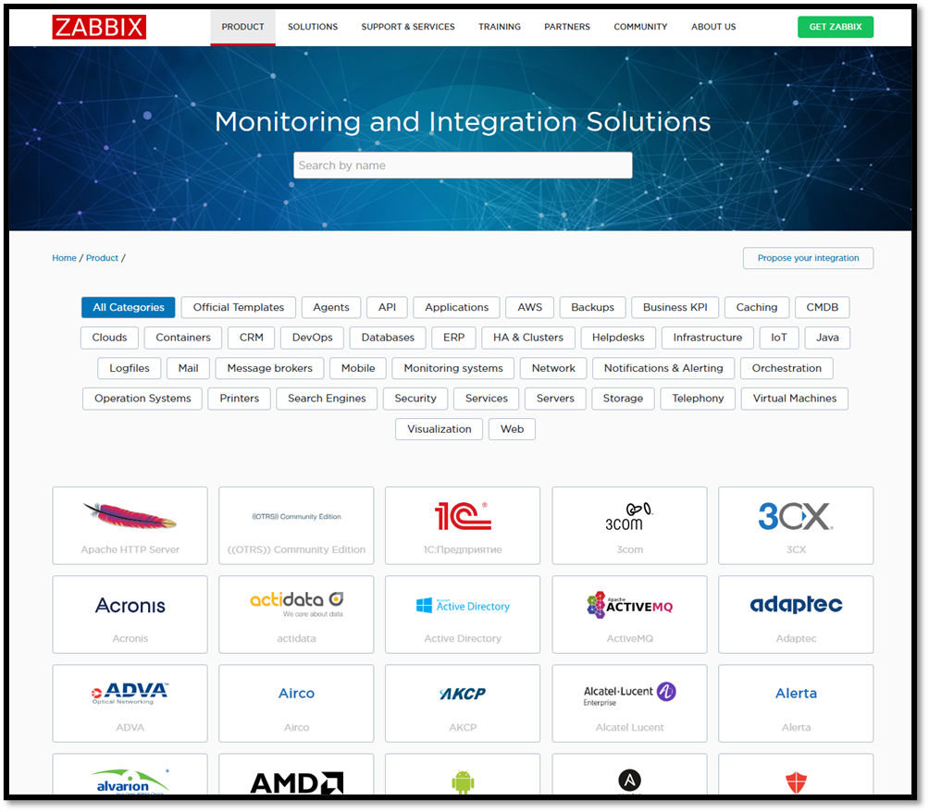929x812 pixels.
Task: Select the 3CX logo tile
Action: pos(796,525)
